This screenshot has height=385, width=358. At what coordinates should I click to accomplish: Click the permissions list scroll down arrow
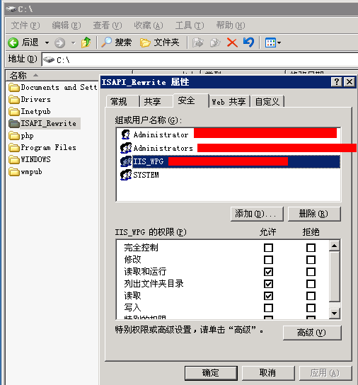point(335,314)
